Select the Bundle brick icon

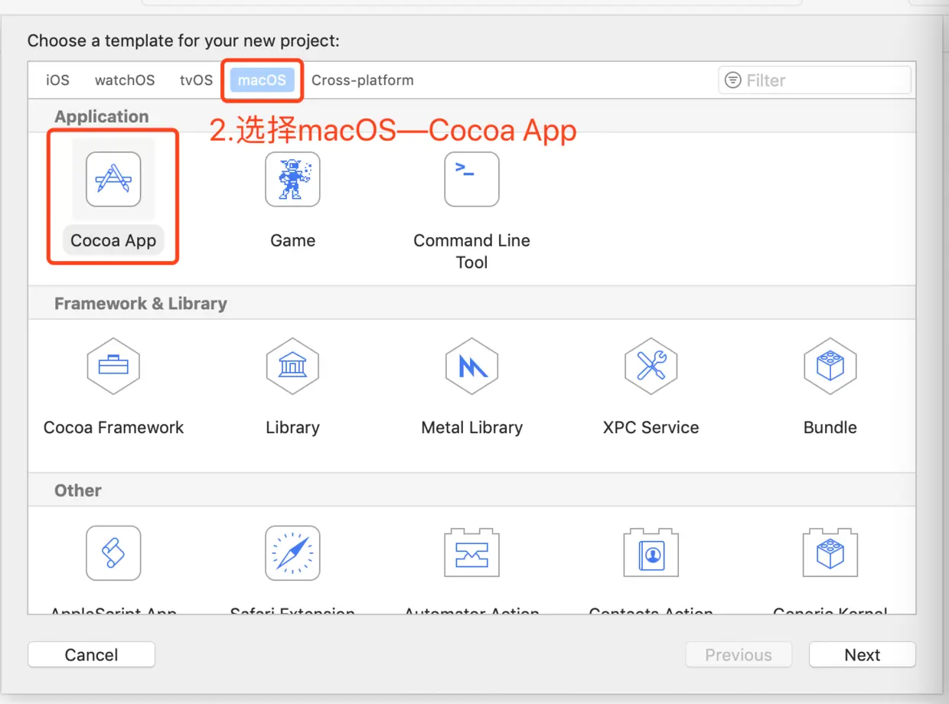pyautogui.click(x=830, y=366)
